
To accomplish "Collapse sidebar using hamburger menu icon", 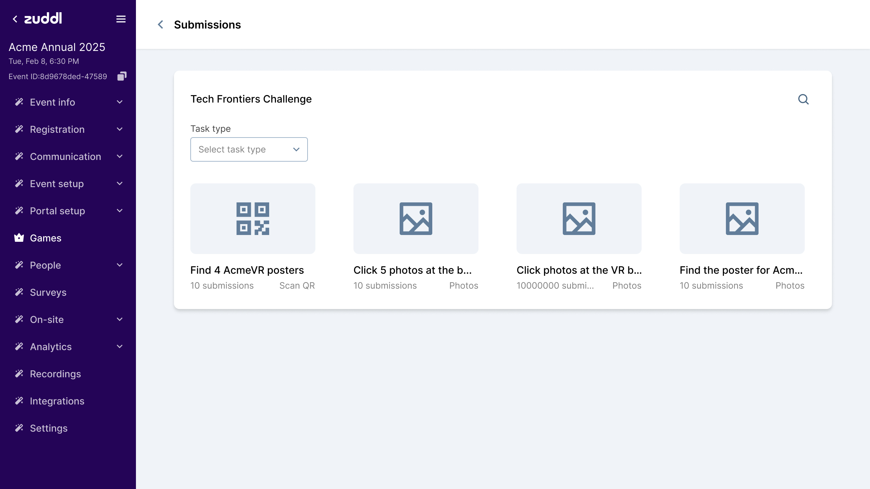I will coord(121,19).
